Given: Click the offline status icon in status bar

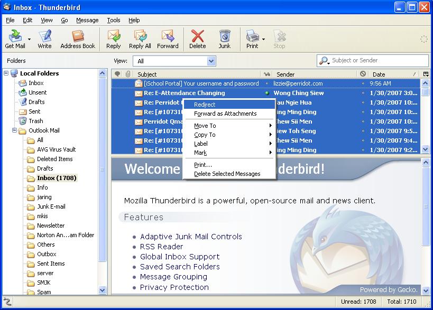Looking at the screenshot, I should (x=7, y=302).
